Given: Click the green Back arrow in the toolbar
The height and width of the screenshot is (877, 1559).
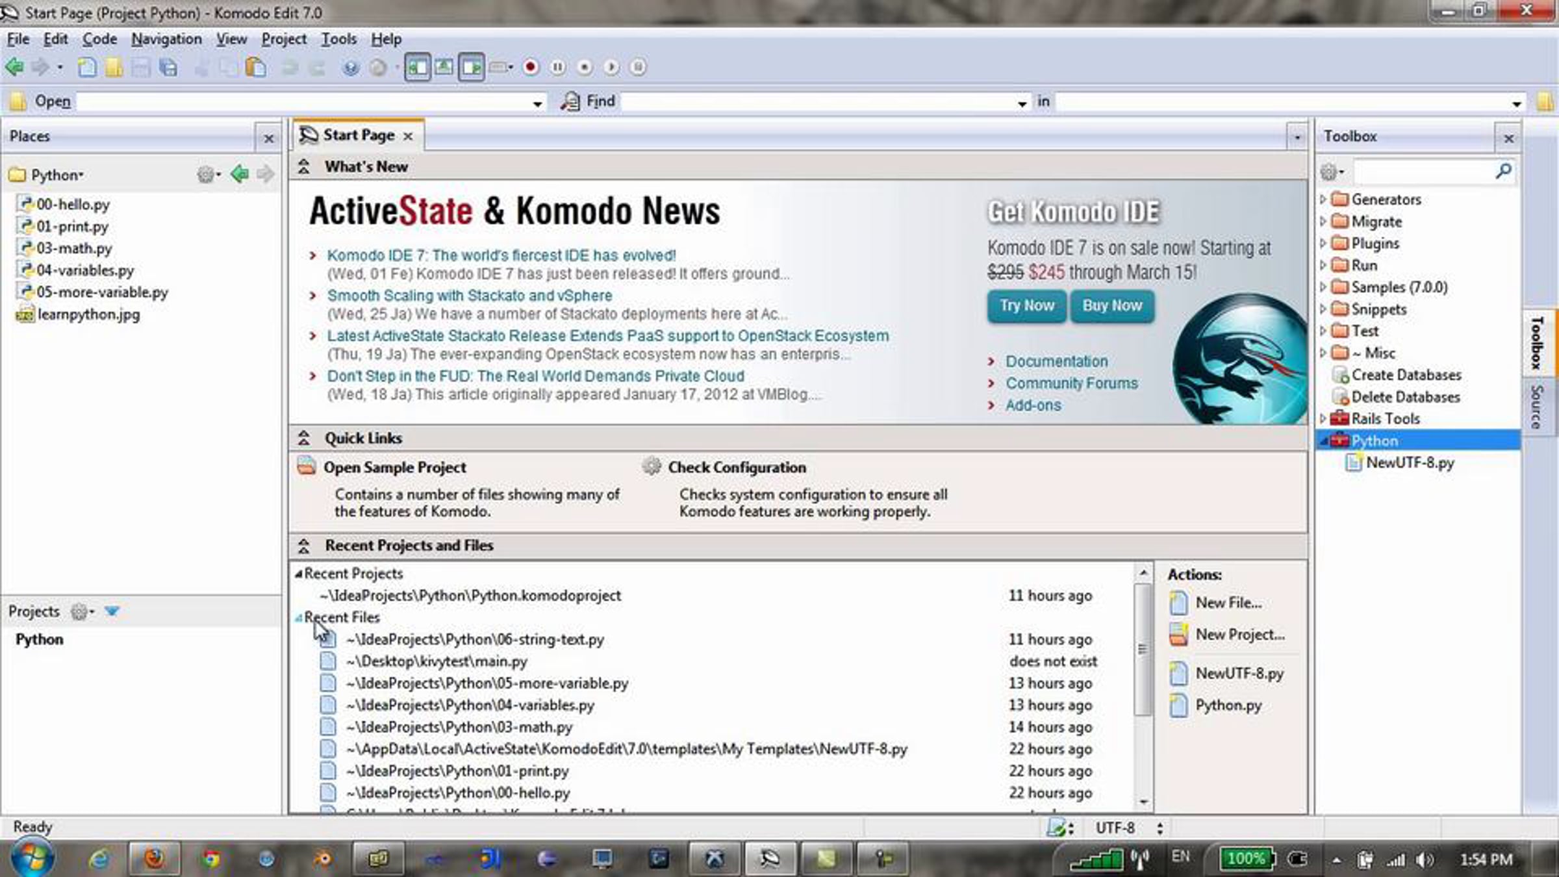Looking at the screenshot, I should pyautogui.click(x=14, y=67).
